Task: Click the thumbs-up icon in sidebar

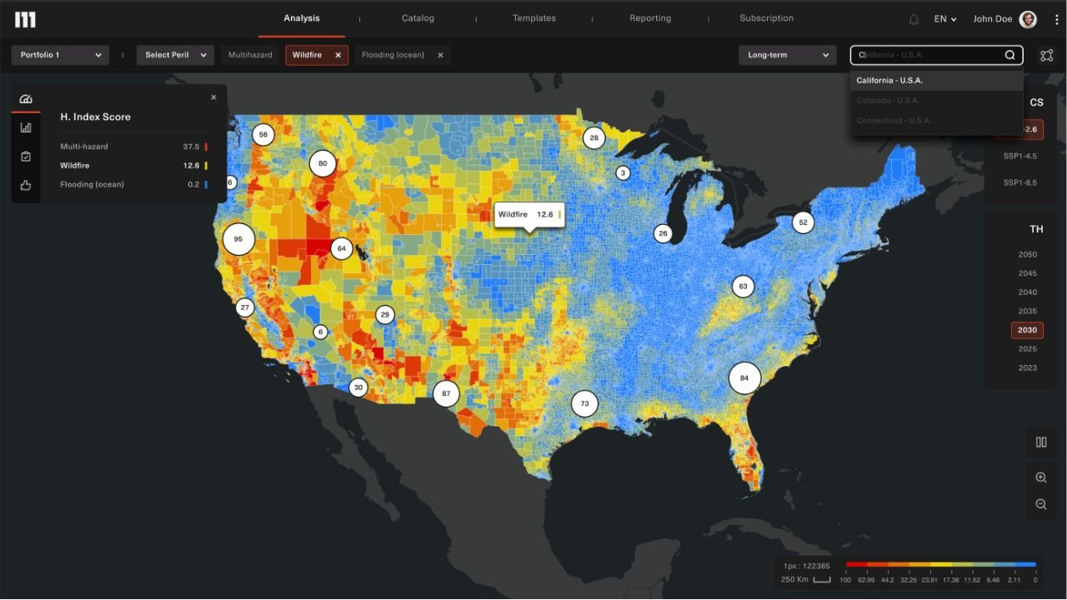Action: [x=26, y=185]
